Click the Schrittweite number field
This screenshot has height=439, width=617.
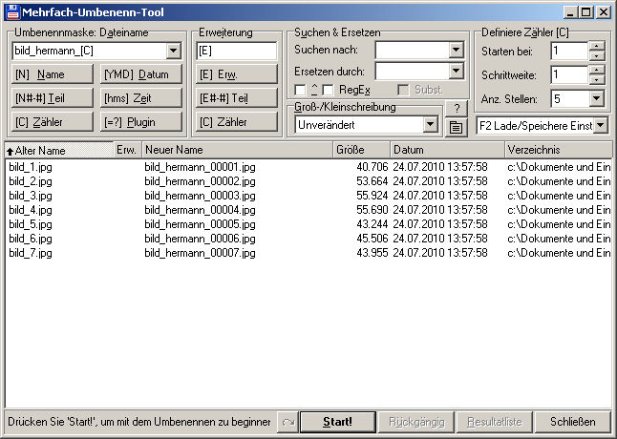point(569,74)
